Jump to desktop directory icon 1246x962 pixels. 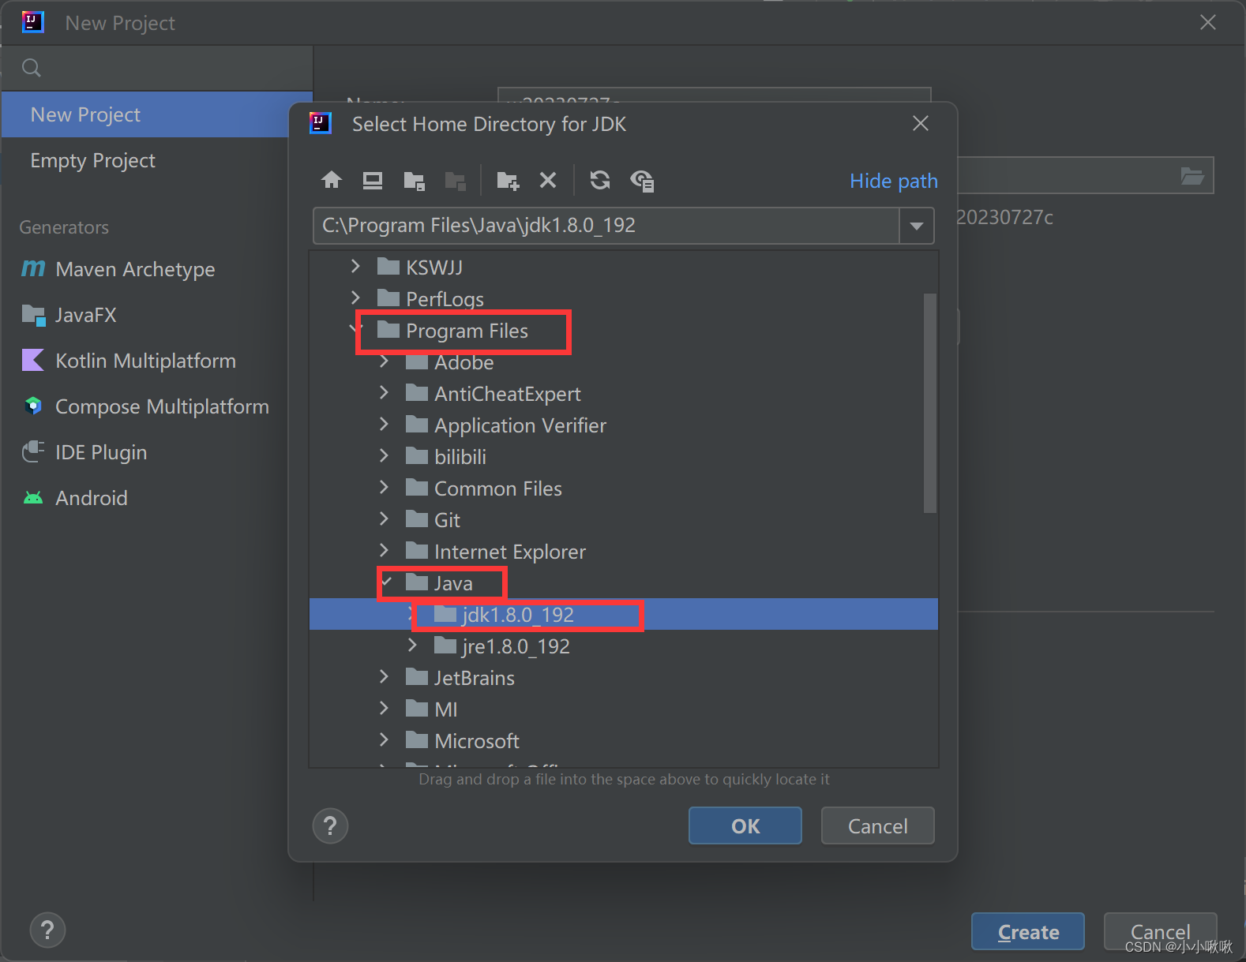pos(373,180)
